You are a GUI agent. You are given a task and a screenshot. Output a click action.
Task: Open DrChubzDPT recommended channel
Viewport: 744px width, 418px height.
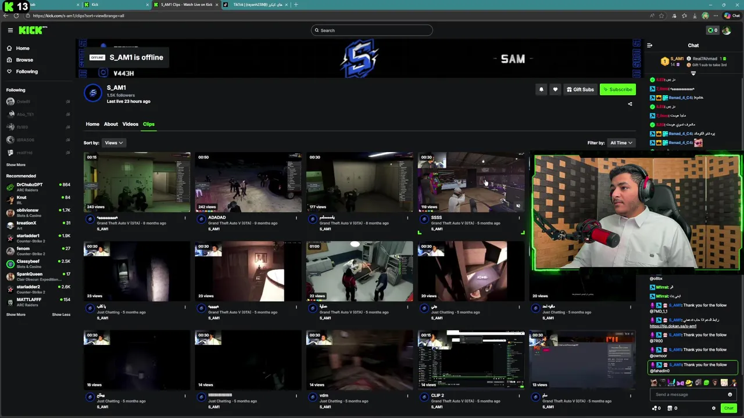[38, 187]
